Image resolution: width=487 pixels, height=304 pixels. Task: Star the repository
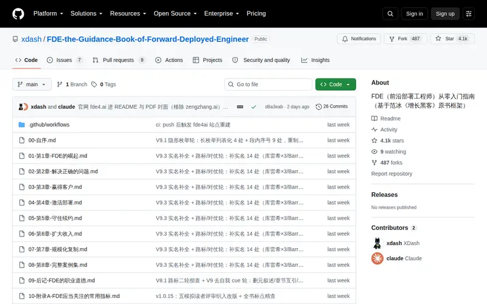(x=452, y=39)
